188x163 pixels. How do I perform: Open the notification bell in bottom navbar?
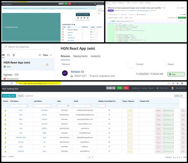point(158,88)
